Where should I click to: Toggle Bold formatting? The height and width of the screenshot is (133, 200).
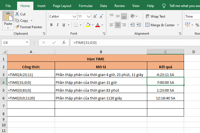click(51, 25)
